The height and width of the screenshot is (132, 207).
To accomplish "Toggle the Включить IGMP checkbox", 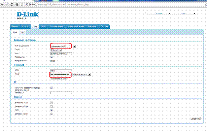I will tap(51, 106).
